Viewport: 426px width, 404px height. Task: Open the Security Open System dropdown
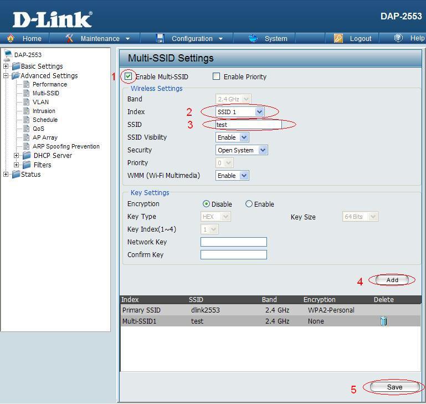[242, 150]
